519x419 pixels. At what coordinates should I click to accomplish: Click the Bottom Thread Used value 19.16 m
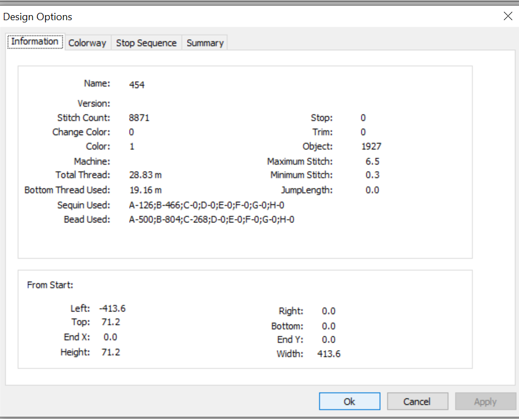coord(146,190)
